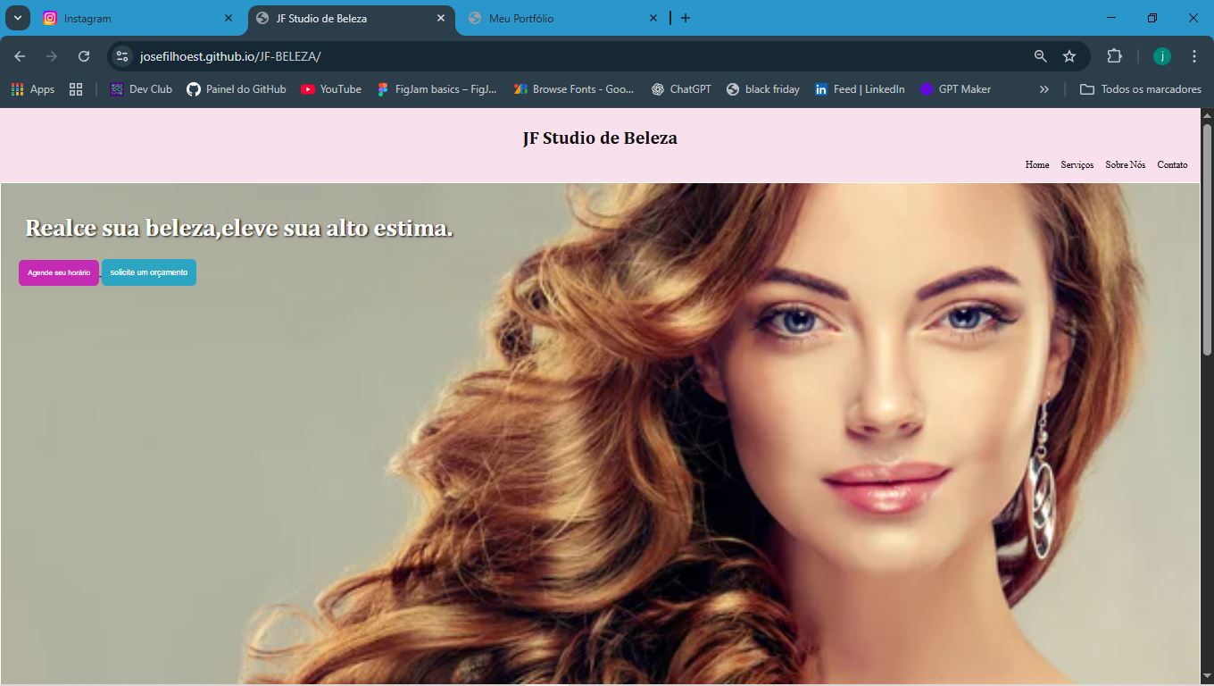Image resolution: width=1214 pixels, height=686 pixels.
Task: Open the GPT Maker bookmark
Action: [x=955, y=89]
